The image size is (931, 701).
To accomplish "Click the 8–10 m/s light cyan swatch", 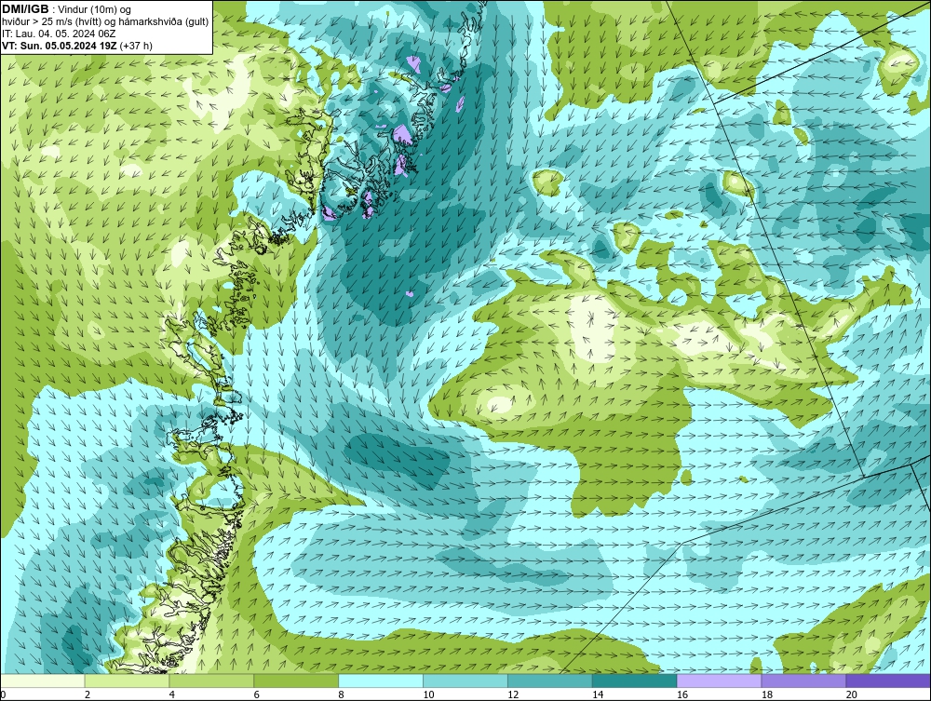I will click(381, 681).
